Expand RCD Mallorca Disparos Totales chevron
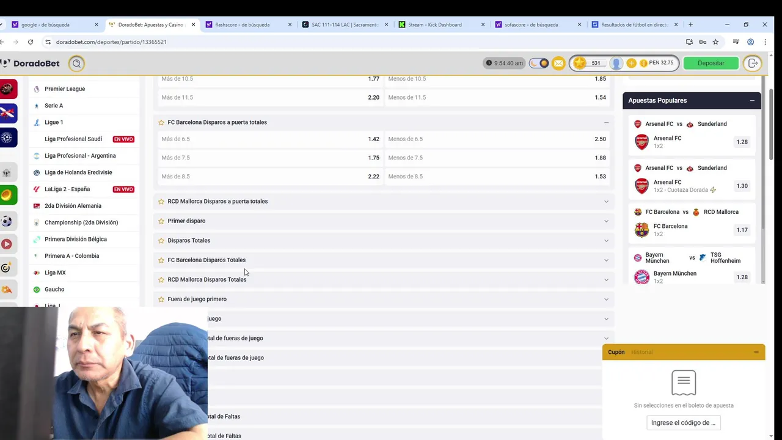This screenshot has height=440, width=782. (606, 279)
